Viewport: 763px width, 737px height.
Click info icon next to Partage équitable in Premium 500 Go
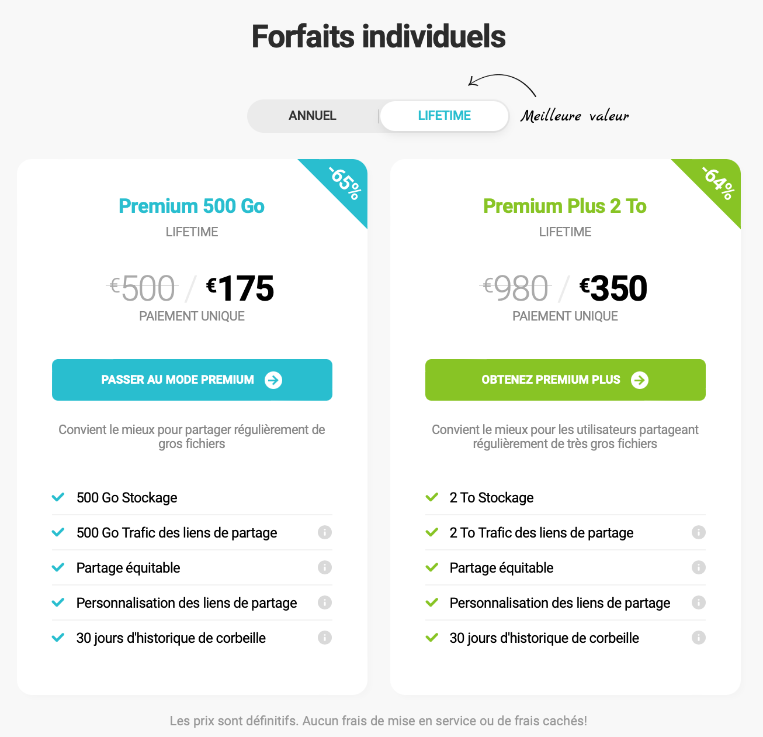(325, 567)
